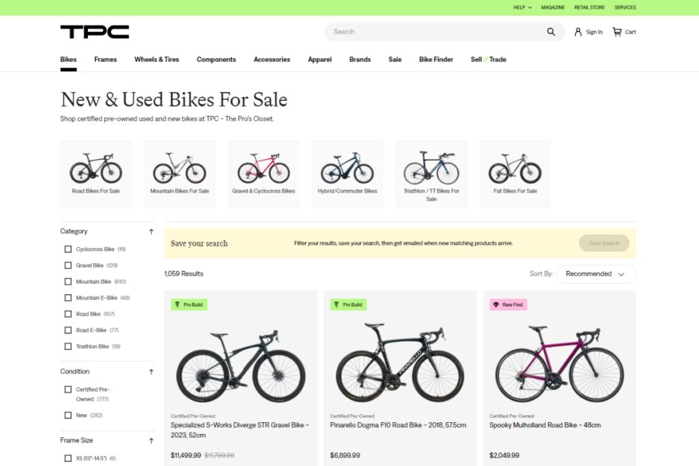Click the magnifying glass search icon
Screen dimensions: 699x466
pyautogui.click(x=551, y=31)
